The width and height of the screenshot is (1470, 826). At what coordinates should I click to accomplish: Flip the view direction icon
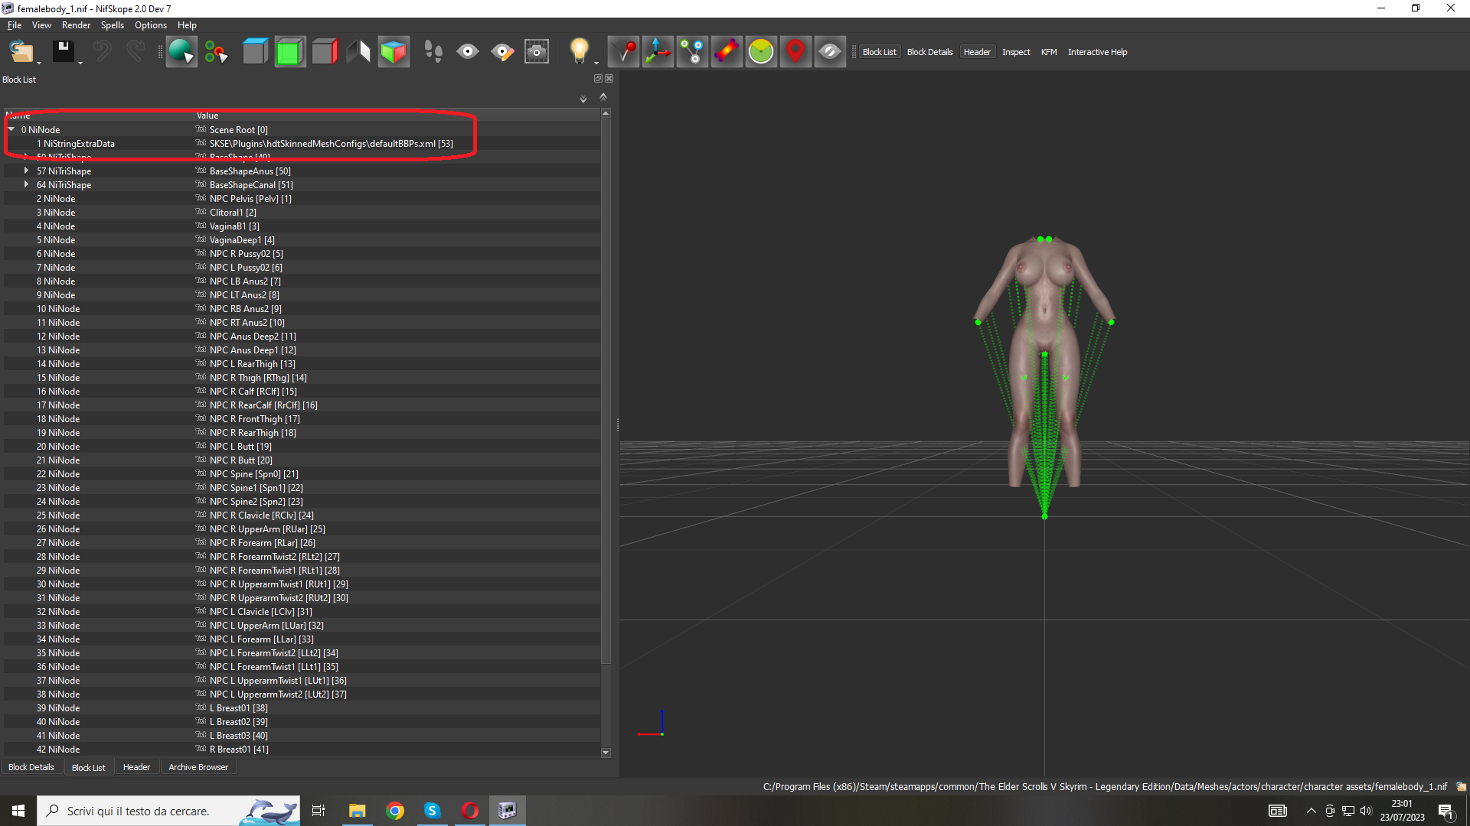pyautogui.click(x=358, y=52)
